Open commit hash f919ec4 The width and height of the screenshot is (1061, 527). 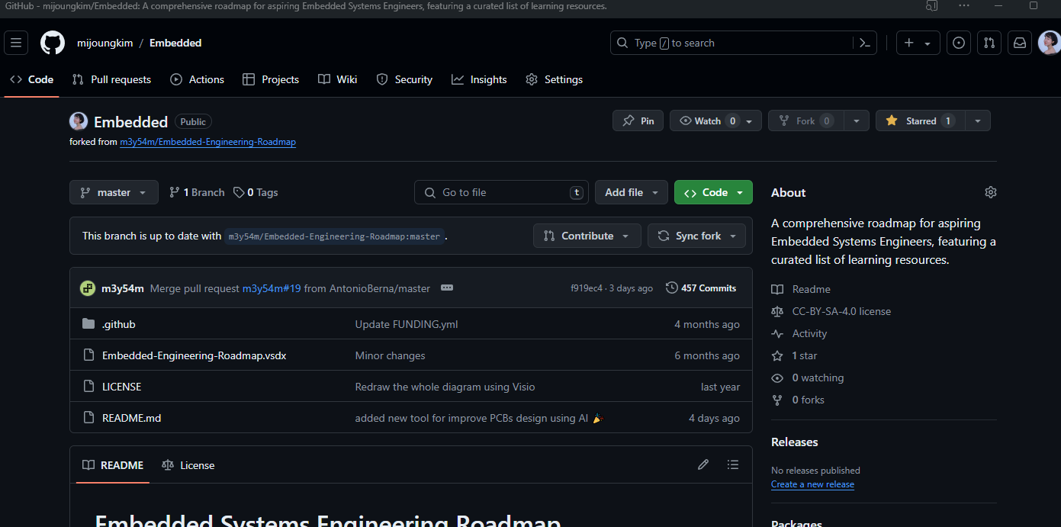click(587, 288)
